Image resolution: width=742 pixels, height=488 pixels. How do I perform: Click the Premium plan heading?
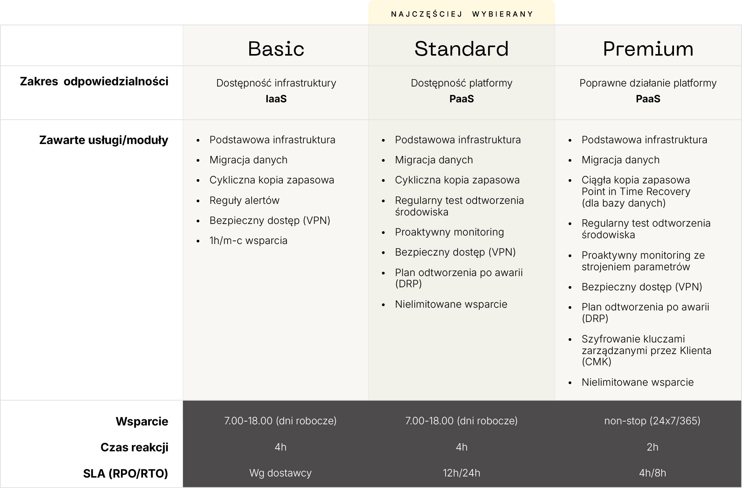pos(648,49)
